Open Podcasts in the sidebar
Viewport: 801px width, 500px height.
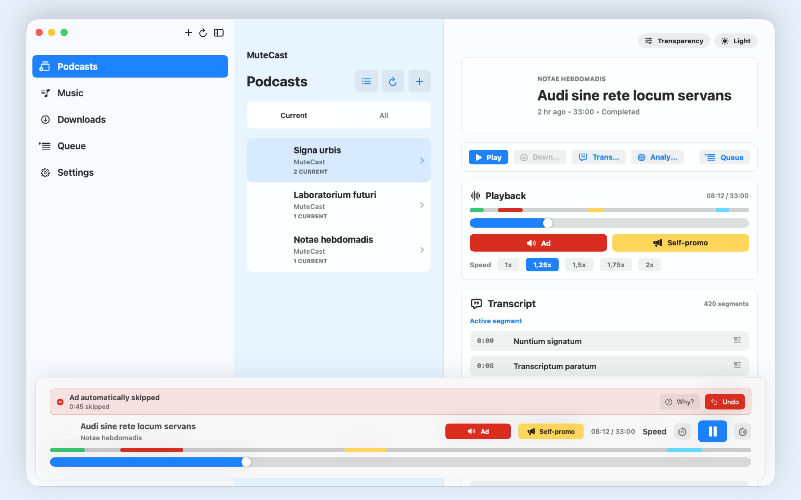(x=130, y=66)
